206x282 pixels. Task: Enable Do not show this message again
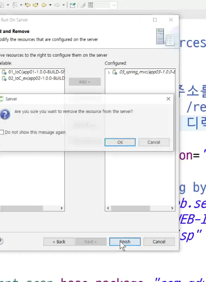tap(2, 132)
